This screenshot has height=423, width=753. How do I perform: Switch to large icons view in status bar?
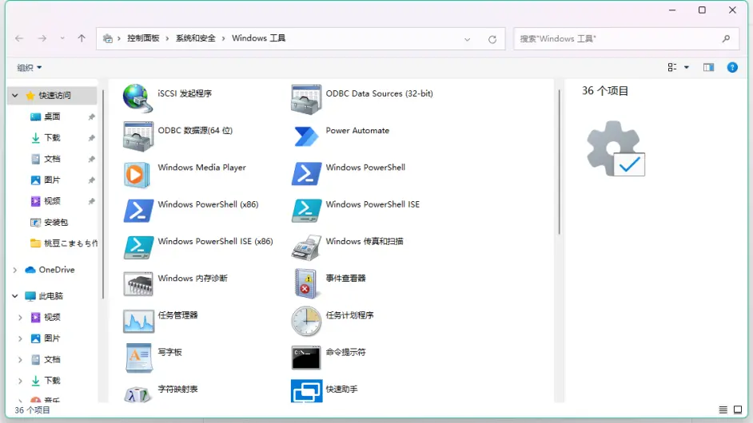tap(738, 409)
